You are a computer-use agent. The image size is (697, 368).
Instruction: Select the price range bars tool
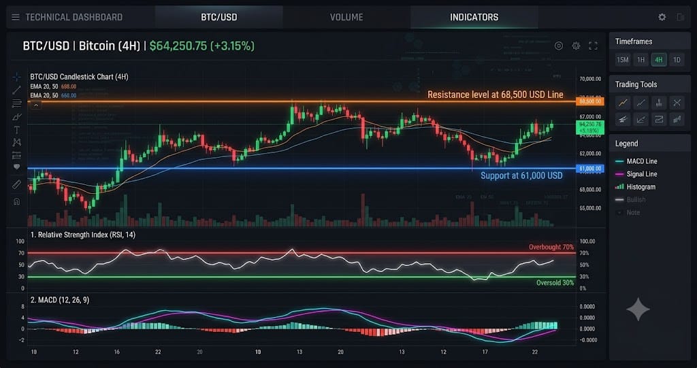point(16,155)
